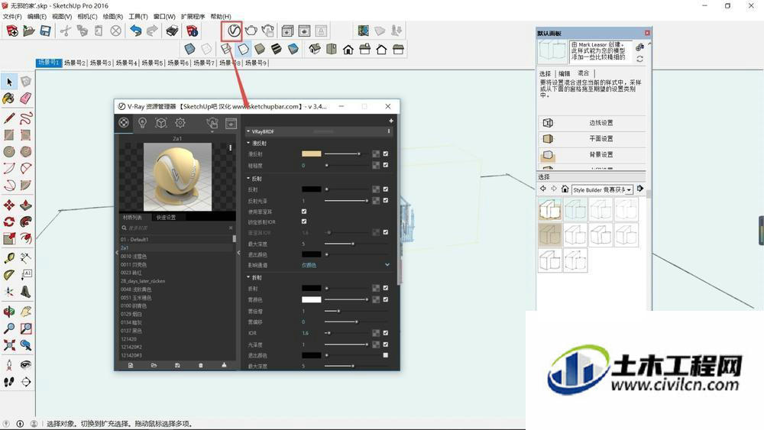Click the X-ray face style icon
Viewport: 764px width, 430px height.
189,49
